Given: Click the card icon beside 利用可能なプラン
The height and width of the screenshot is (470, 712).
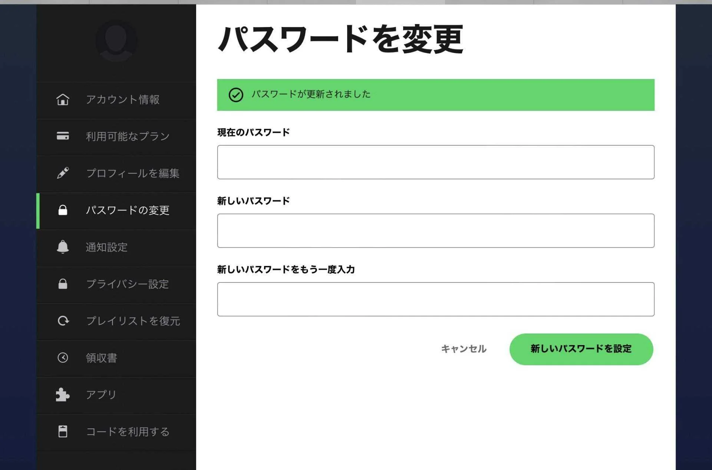Looking at the screenshot, I should [x=63, y=136].
